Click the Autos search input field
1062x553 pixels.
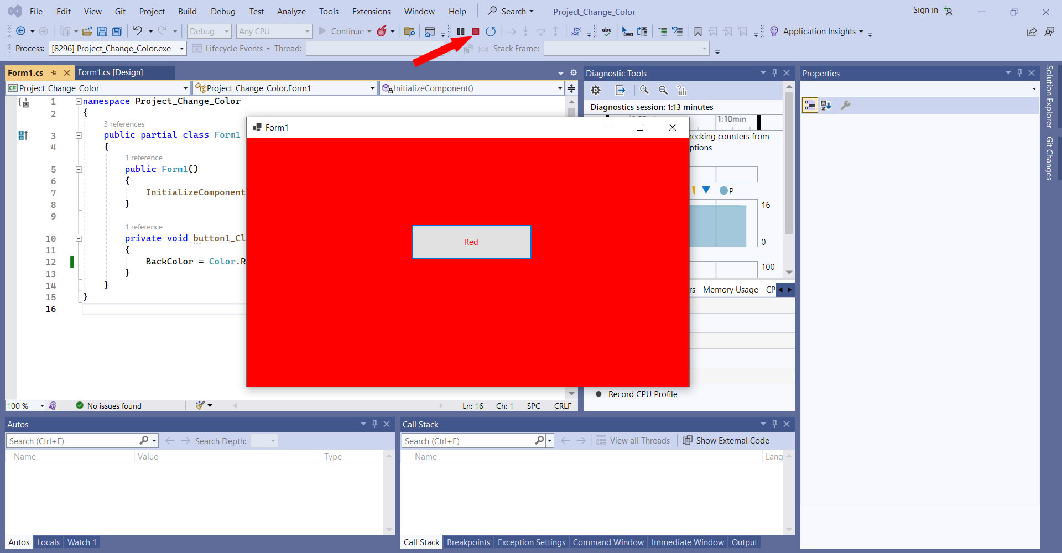[72, 441]
